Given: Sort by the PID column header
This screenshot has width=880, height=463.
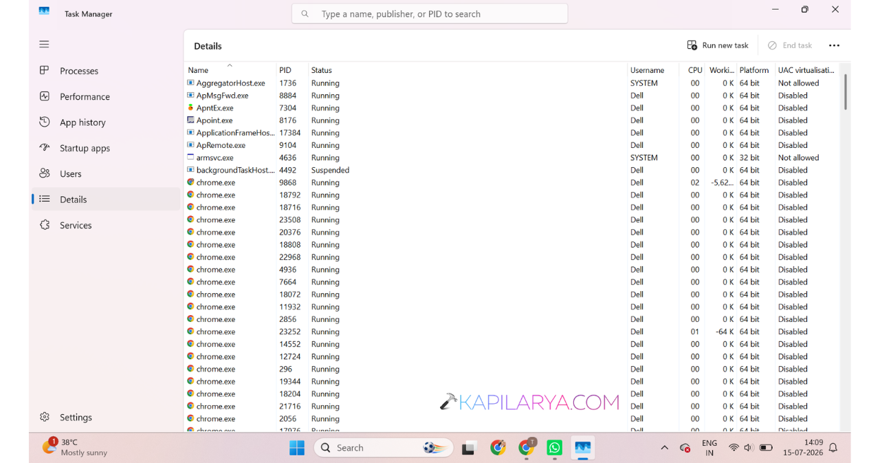Looking at the screenshot, I should (x=291, y=70).
